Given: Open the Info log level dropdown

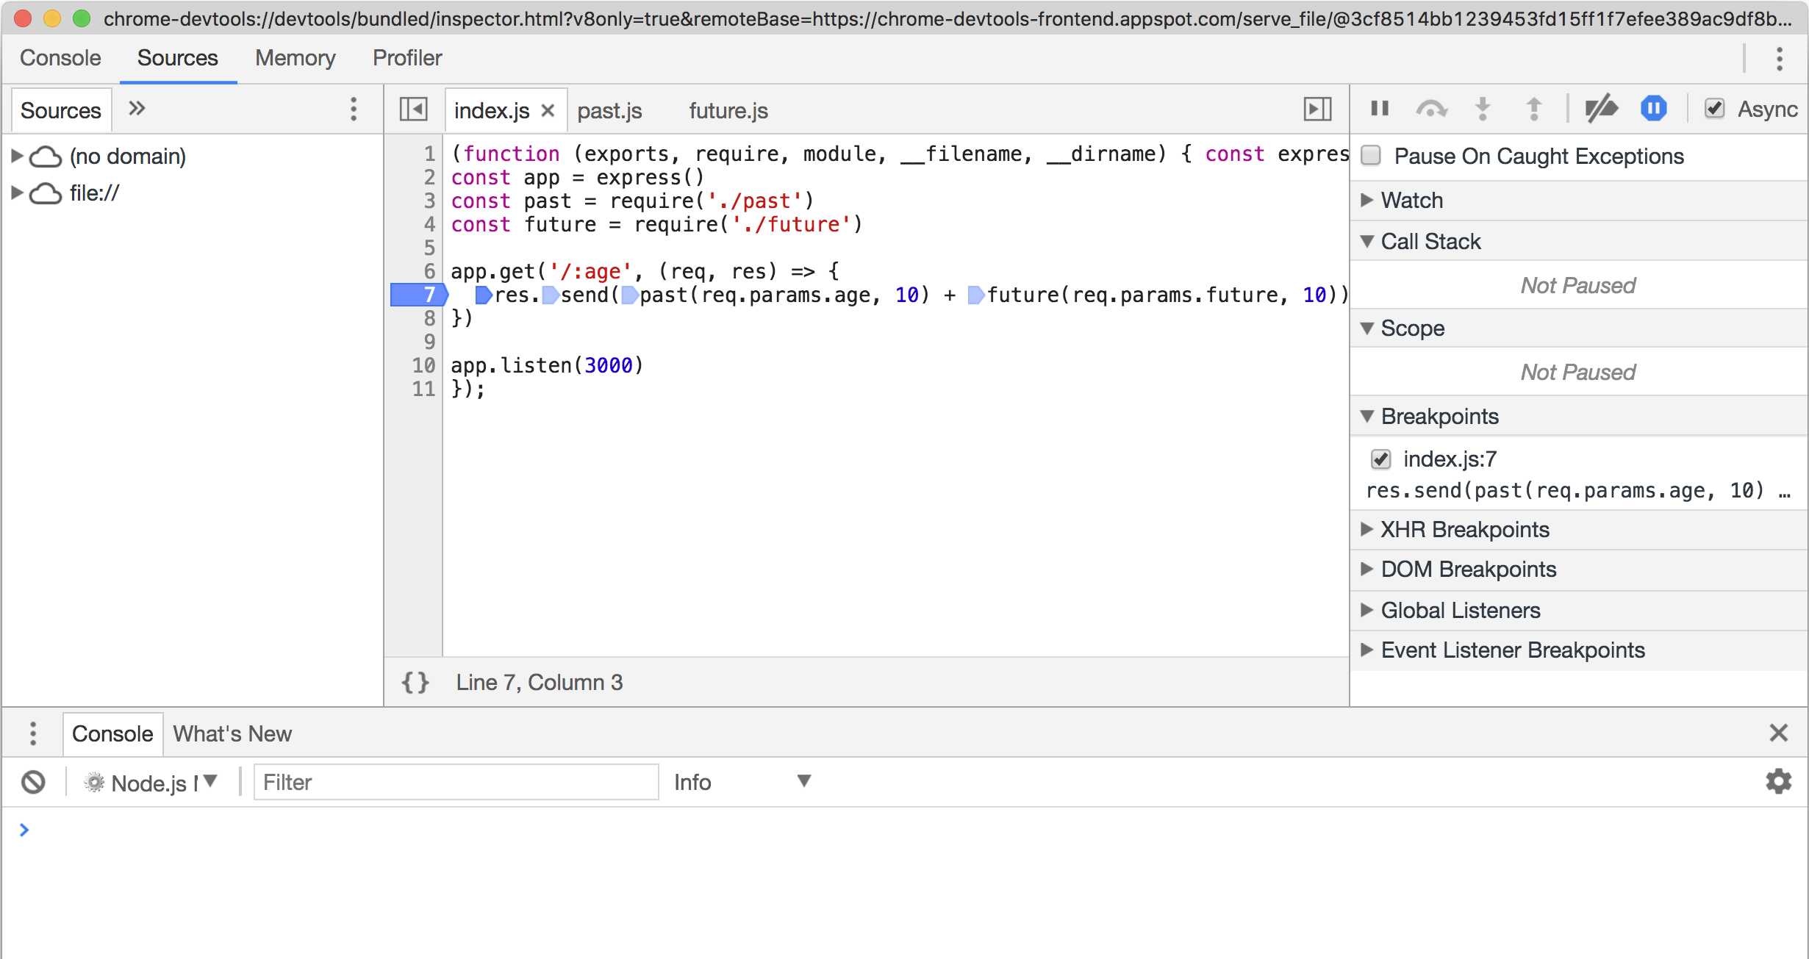Looking at the screenshot, I should tap(742, 782).
